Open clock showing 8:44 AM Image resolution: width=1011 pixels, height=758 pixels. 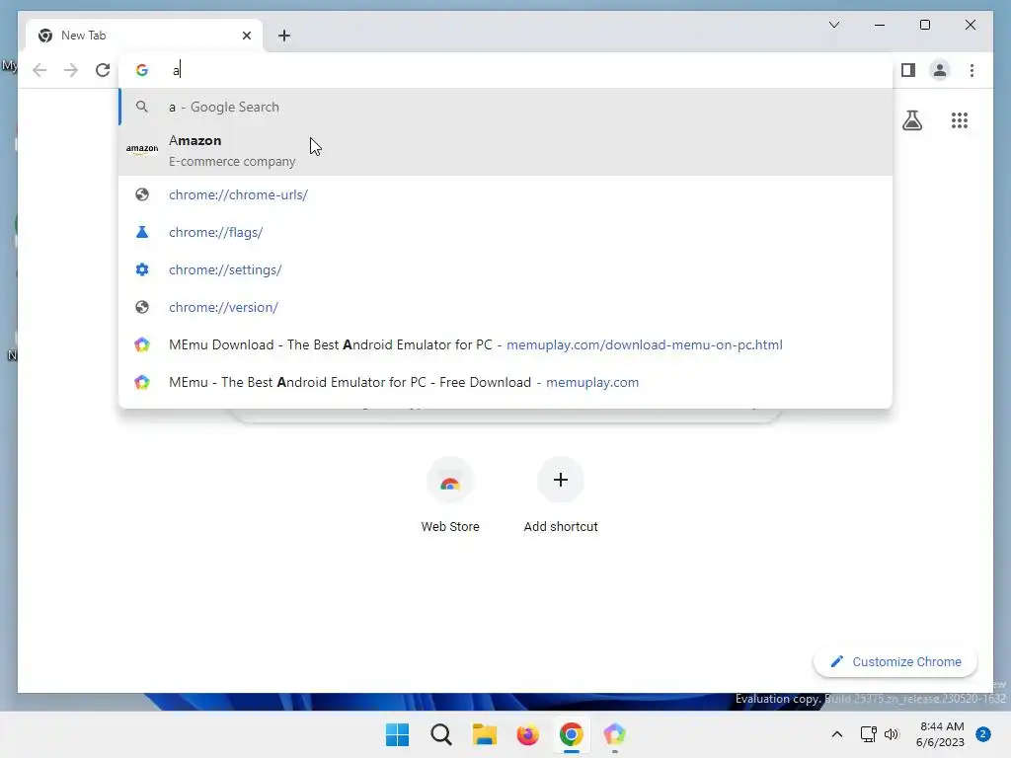point(941,734)
